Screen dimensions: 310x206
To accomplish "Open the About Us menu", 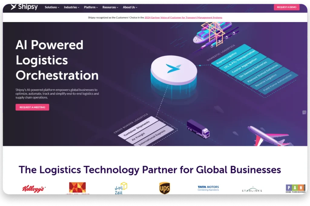I will coord(130,7).
